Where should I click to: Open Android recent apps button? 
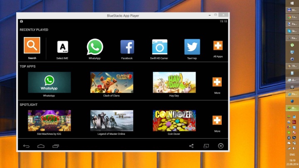pos(56,146)
